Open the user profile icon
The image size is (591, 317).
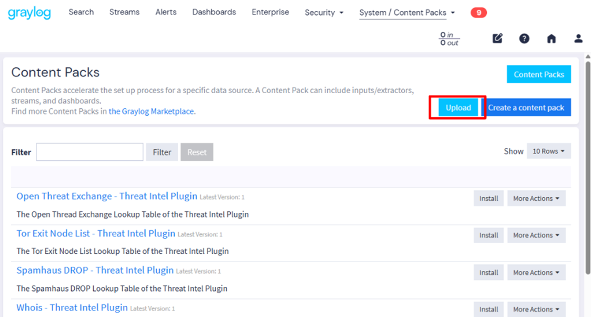[x=578, y=38]
